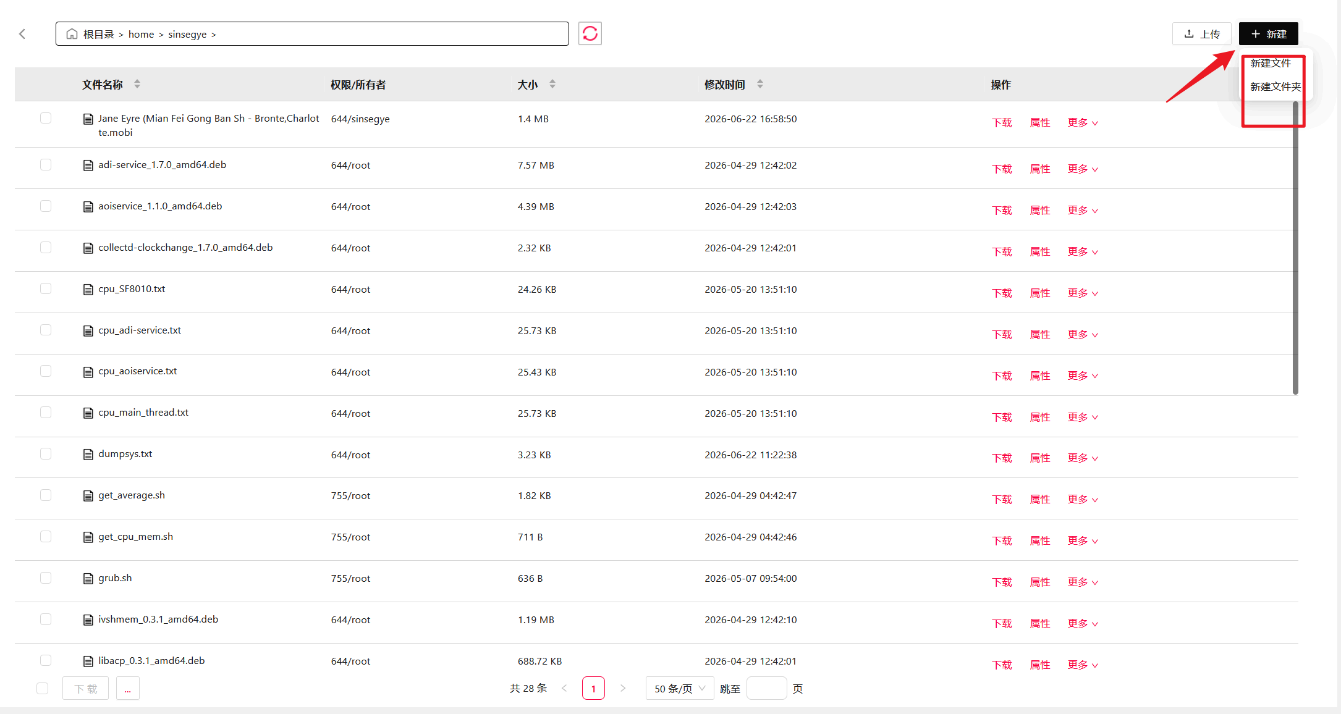Image resolution: width=1341 pixels, height=714 pixels.
Task: Click file icon of Jane Eyre mobi file
Action: (x=88, y=119)
